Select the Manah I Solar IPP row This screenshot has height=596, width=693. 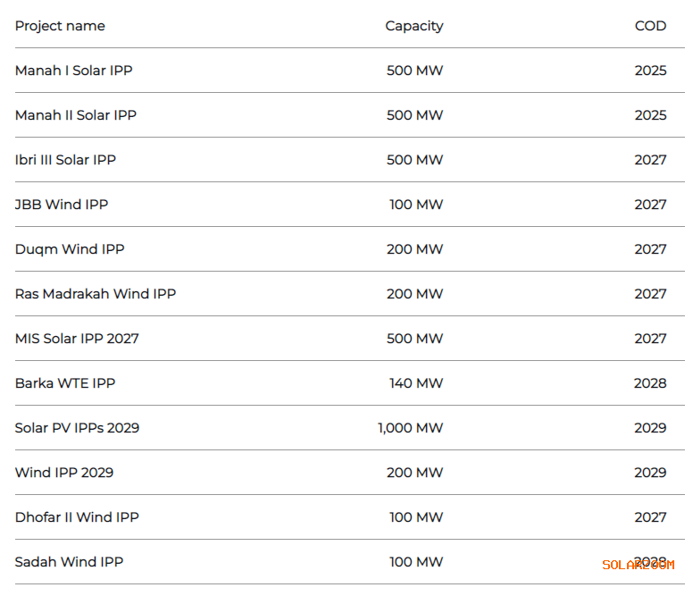tap(73, 71)
